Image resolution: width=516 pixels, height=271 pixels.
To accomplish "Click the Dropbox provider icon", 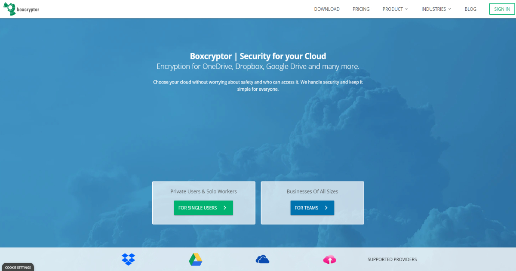I will click(x=128, y=259).
